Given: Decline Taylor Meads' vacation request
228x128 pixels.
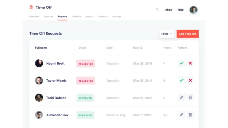Looking at the screenshot, I should (190, 80).
